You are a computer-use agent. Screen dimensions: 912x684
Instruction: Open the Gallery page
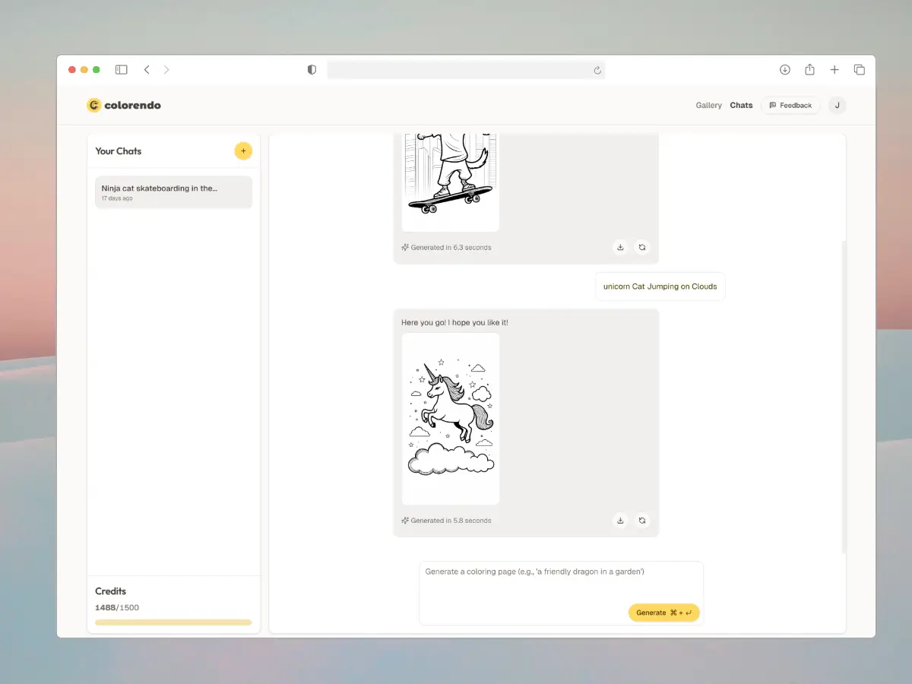(708, 106)
